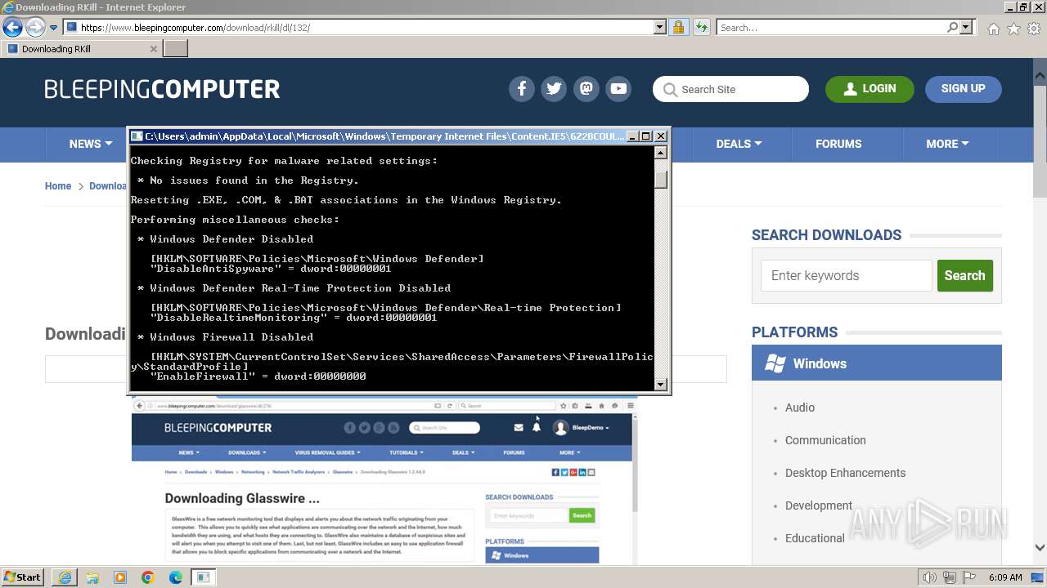Open the Communication category link
Viewport: 1047px width, 588px height.
(825, 440)
